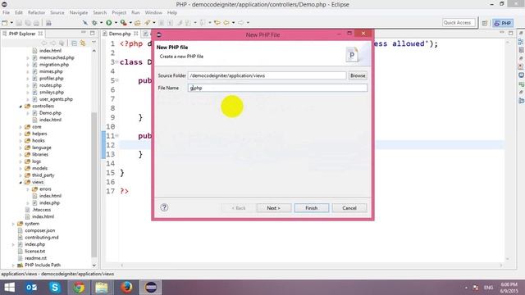This screenshot has height=295, width=525.
Task: Click the File Name input field
Action: (277, 88)
